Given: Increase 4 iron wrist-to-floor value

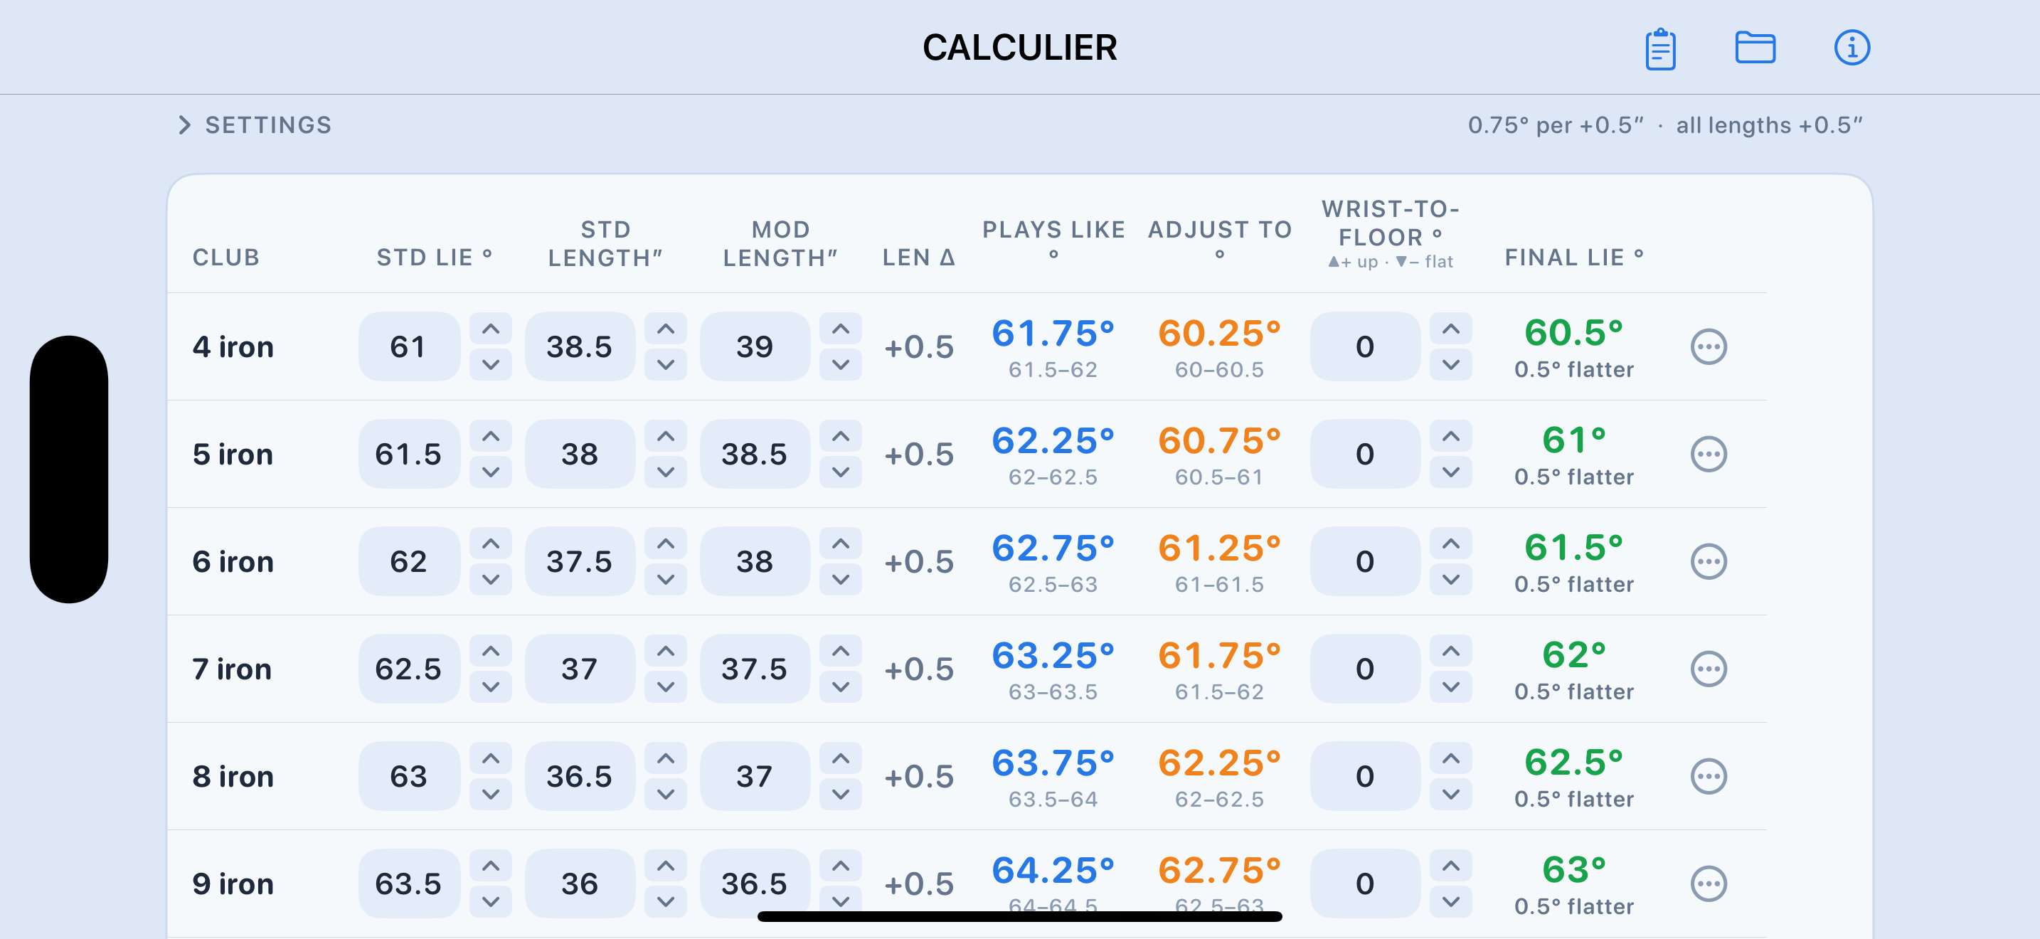Looking at the screenshot, I should pos(1451,329).
